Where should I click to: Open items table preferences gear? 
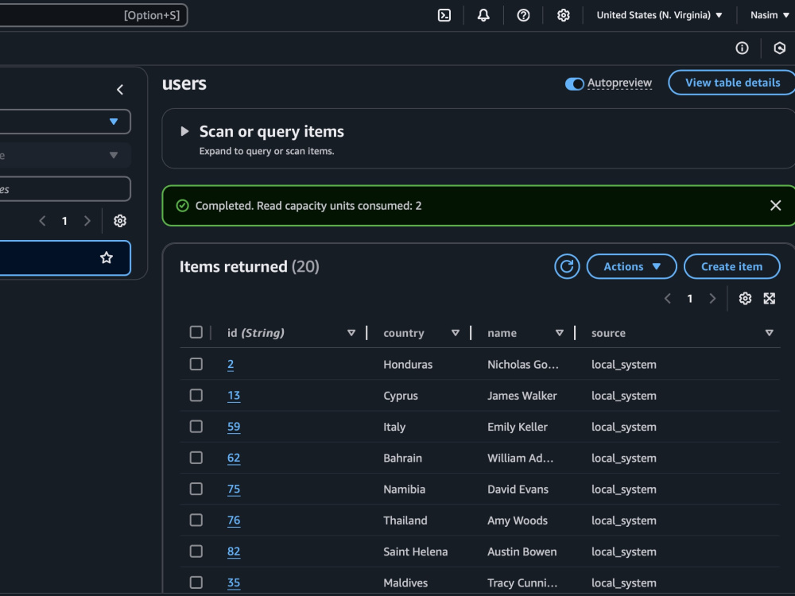tap(745, 299)
